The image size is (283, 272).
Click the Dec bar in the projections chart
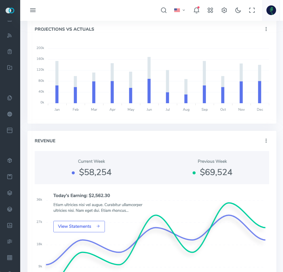(259, 84)
